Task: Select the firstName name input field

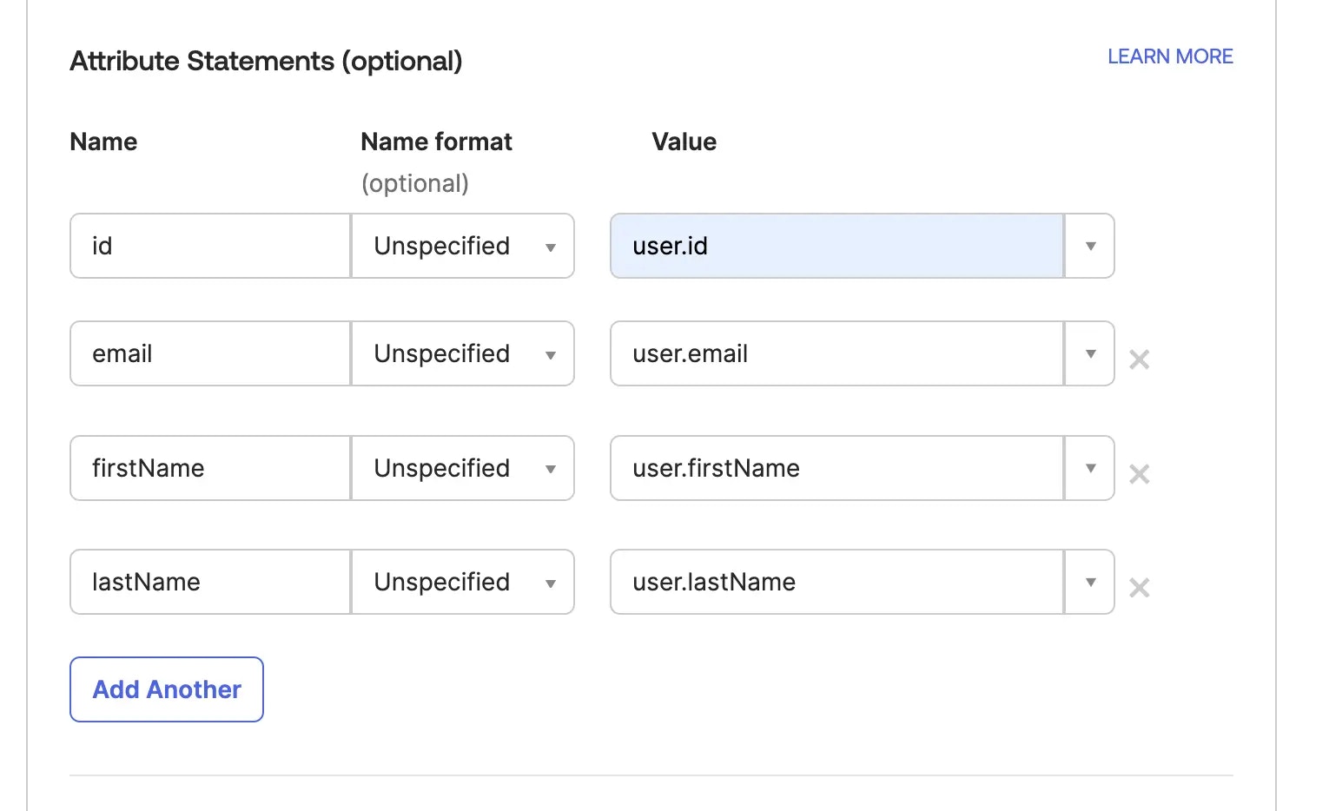Action: coord(210,468)
